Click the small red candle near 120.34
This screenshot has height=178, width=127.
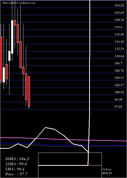(15, 23)
